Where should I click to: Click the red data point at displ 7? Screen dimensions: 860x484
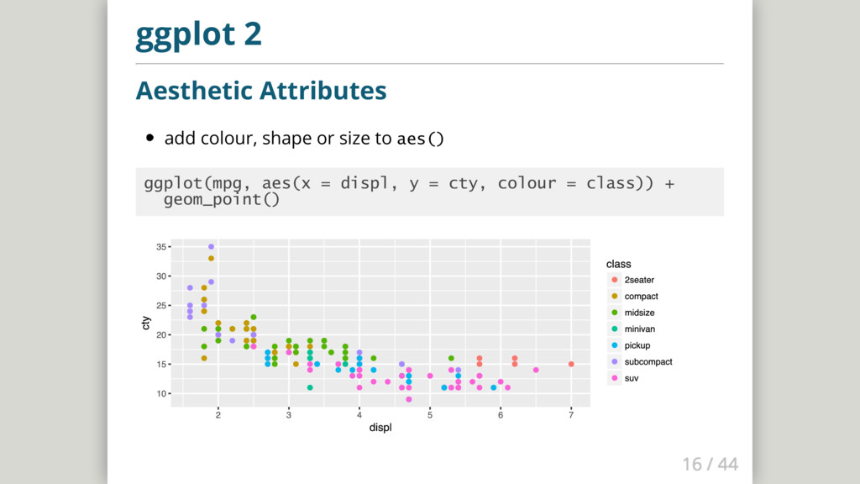pyautogui.click(x=571, y=364)
